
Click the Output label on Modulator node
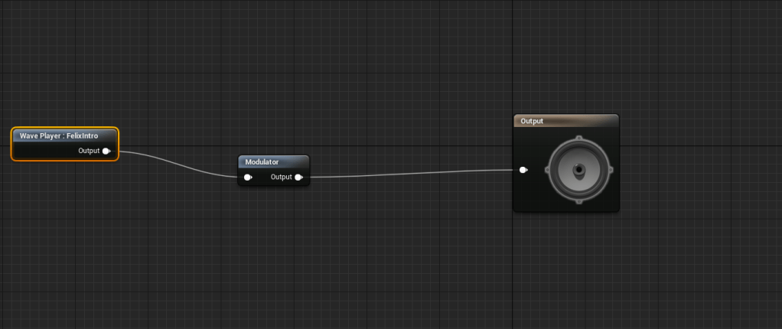[281, 178]
